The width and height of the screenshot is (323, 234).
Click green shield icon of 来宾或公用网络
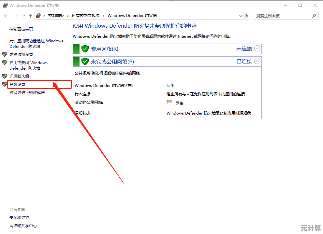[85, 62]
